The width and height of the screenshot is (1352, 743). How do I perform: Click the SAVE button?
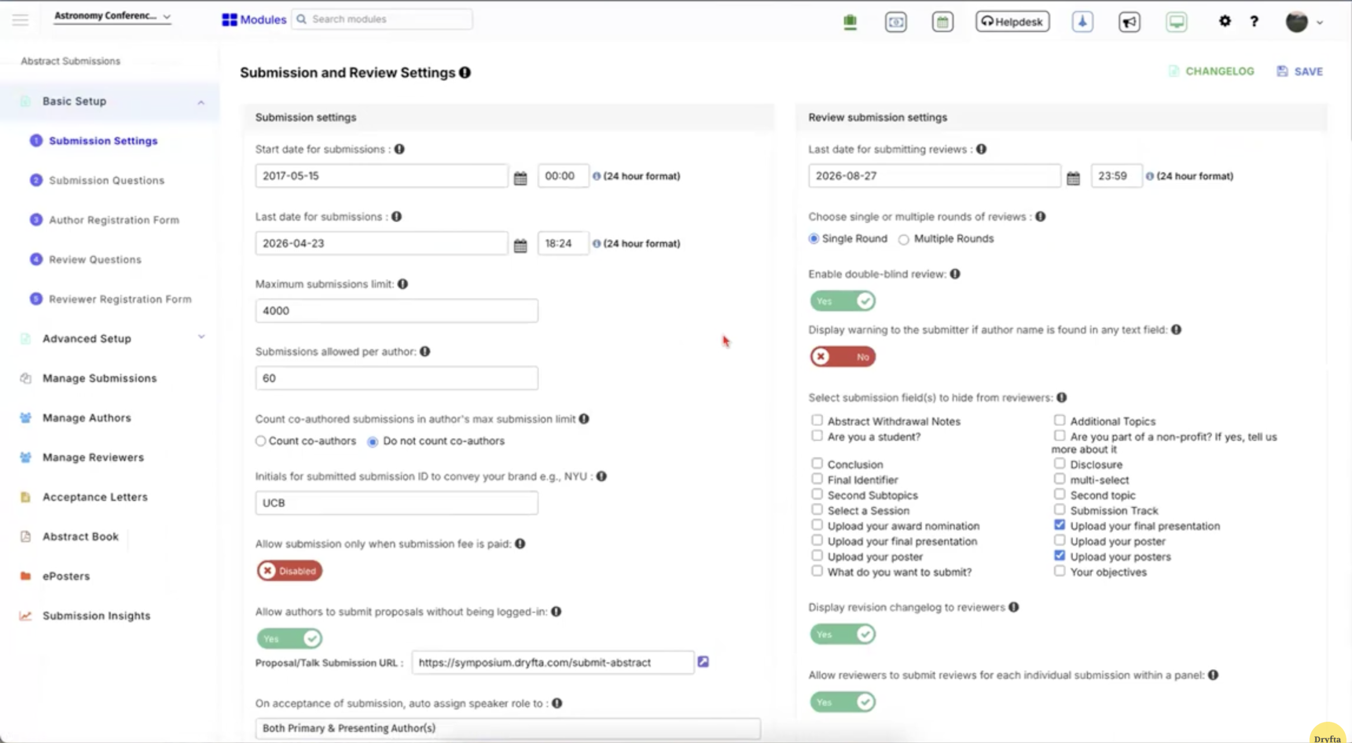[1300, 71]
